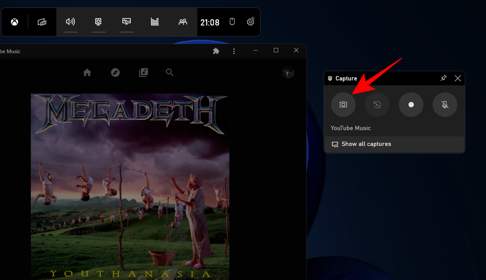Maximize the YouTube Music window
486x280 pixels.
click(276, 51)
